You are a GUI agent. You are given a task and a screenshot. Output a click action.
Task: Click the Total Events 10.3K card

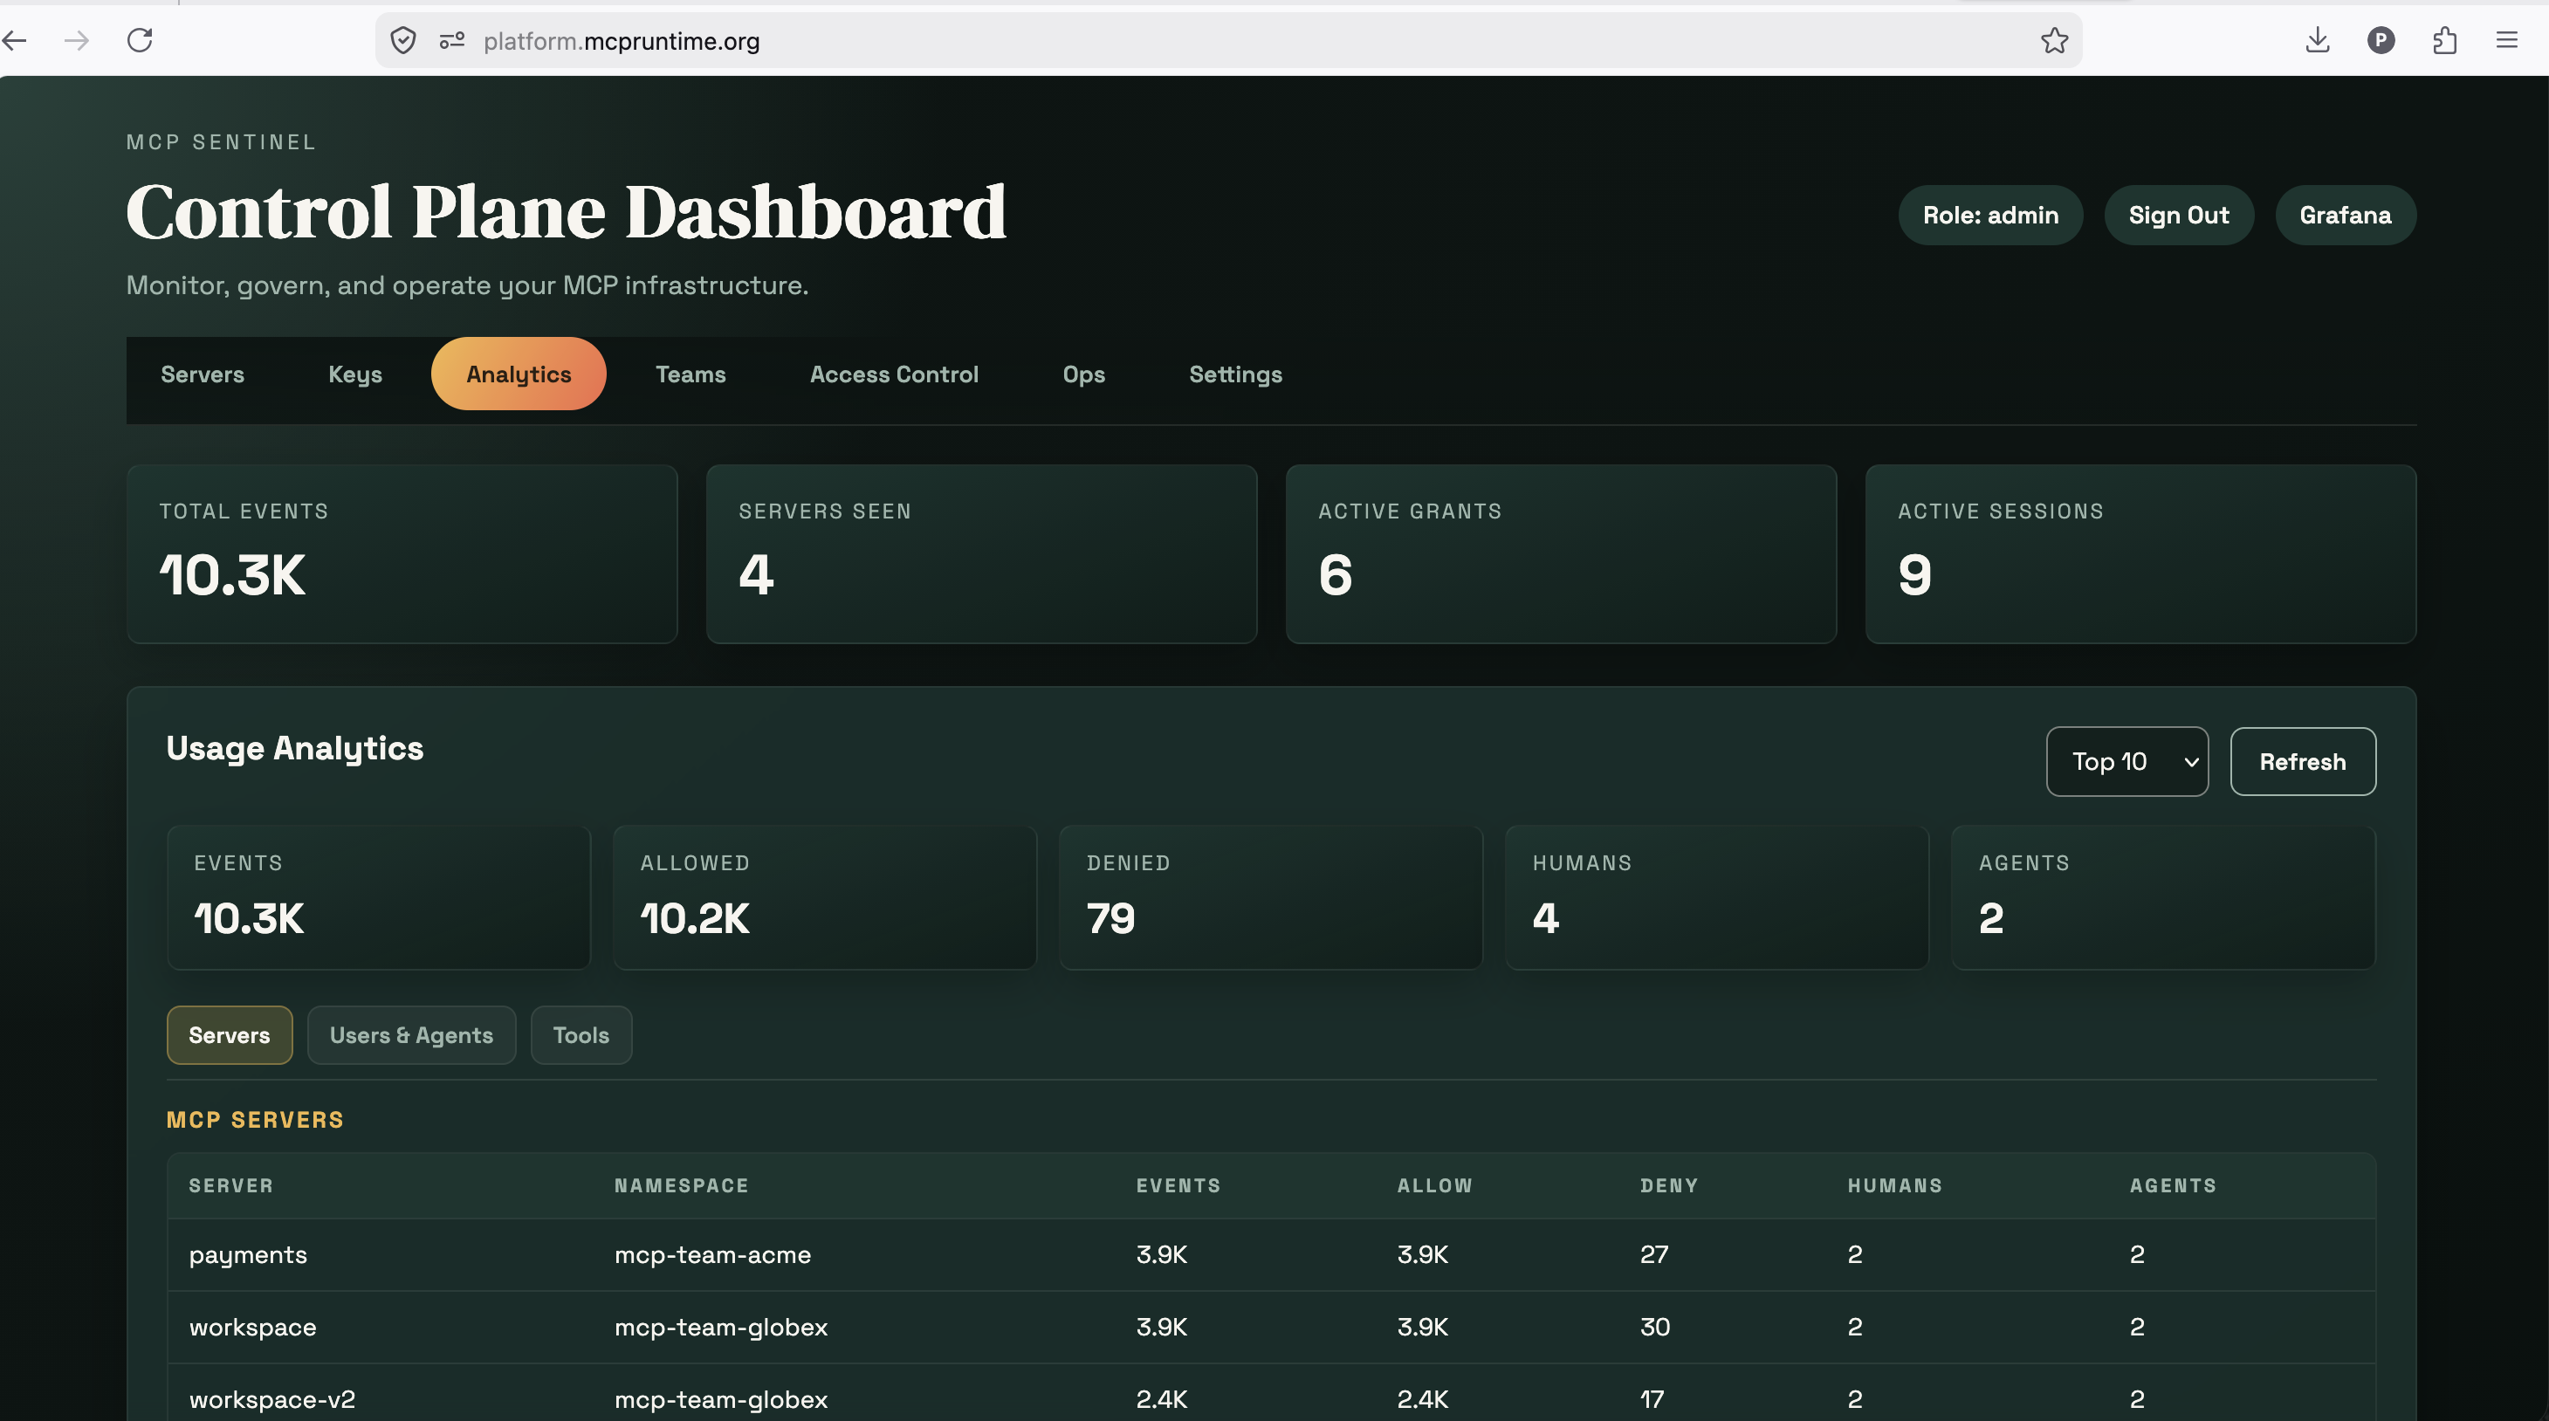pos(402,554)
